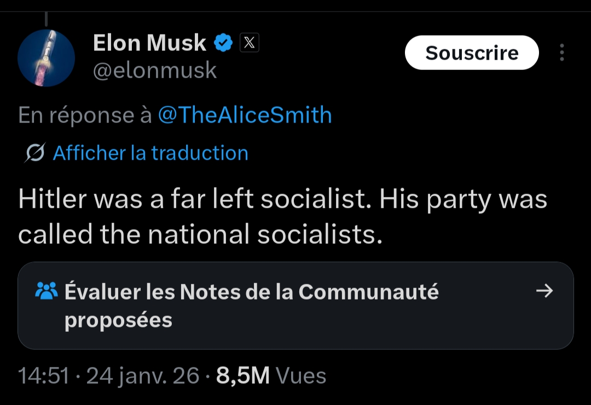Click the thread connector line above avatar

[46, 20]
